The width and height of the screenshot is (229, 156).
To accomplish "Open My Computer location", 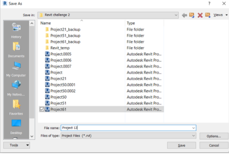I will click(x=16, y=69).
